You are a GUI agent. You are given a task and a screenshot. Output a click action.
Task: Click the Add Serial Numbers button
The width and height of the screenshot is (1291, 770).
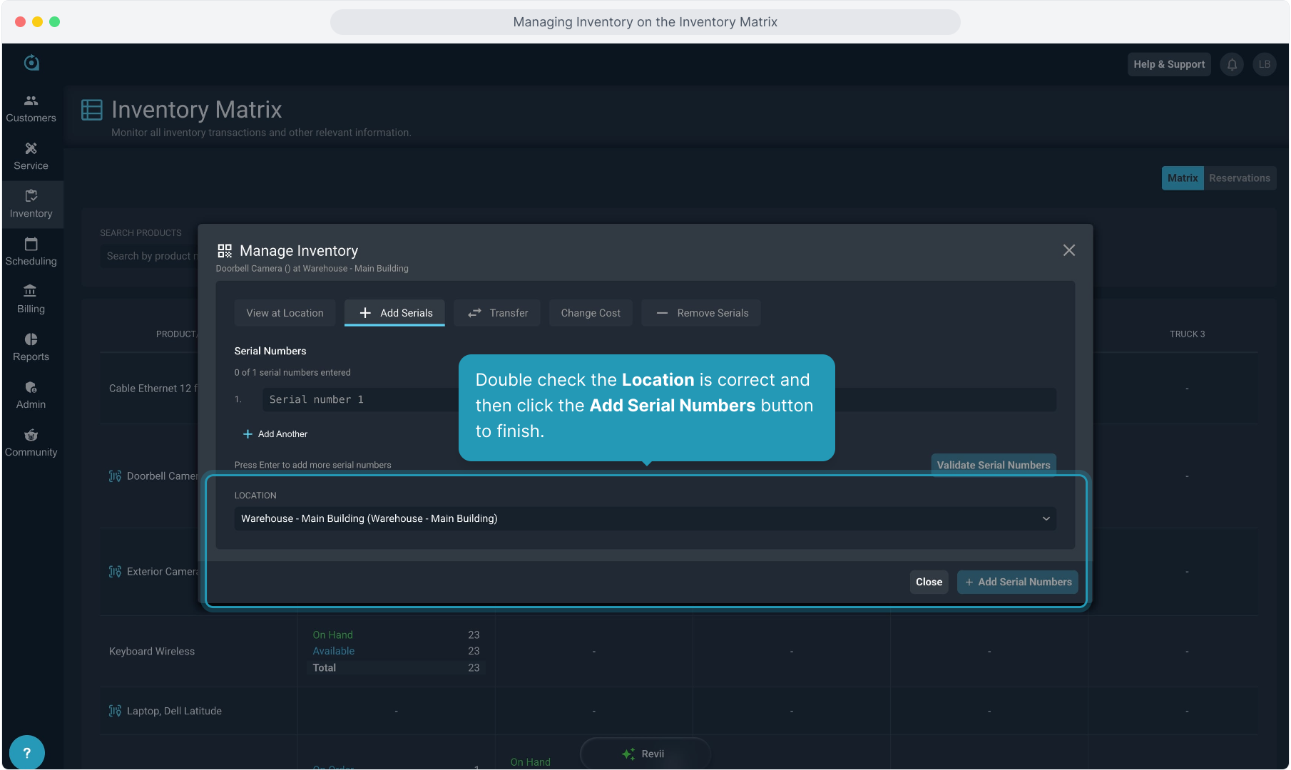pos(1017,582)
